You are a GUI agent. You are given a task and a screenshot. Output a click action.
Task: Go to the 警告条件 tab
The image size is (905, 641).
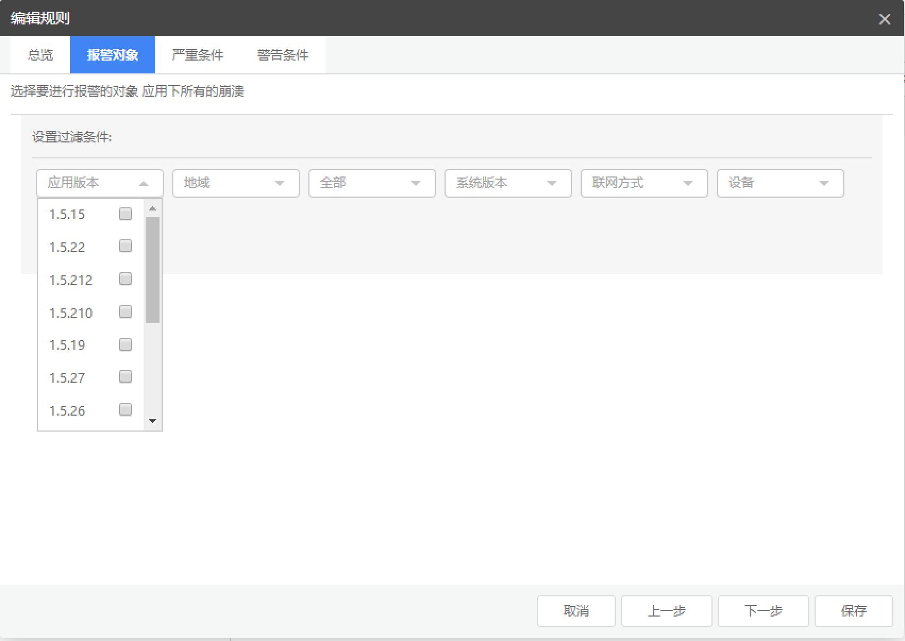click(x=283, y=55)
